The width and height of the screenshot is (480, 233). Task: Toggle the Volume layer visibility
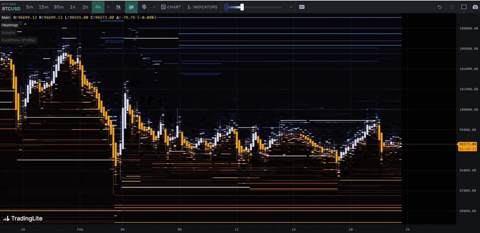click(x=8, y=33)
